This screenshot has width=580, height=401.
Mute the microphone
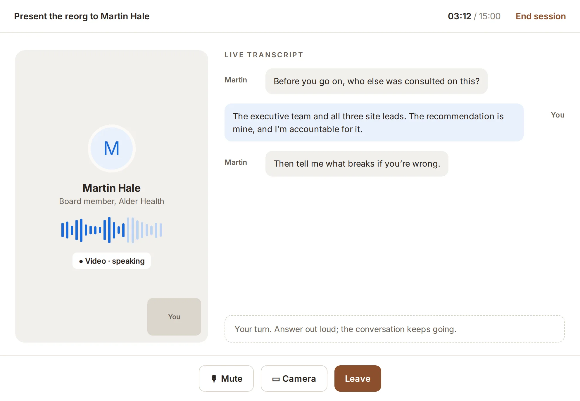pos(226,378)
